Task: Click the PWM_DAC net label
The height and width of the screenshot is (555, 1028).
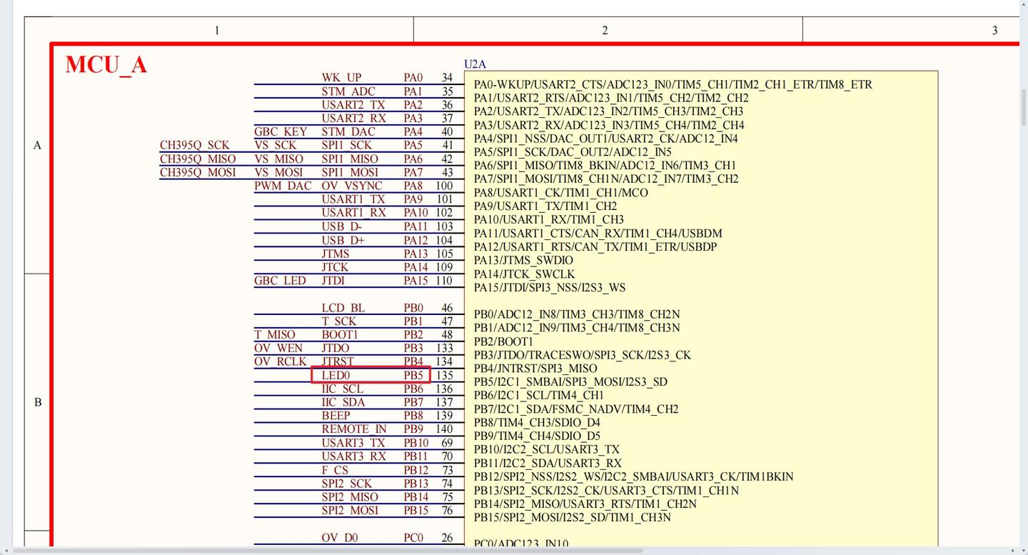Action: pos(283,186)
